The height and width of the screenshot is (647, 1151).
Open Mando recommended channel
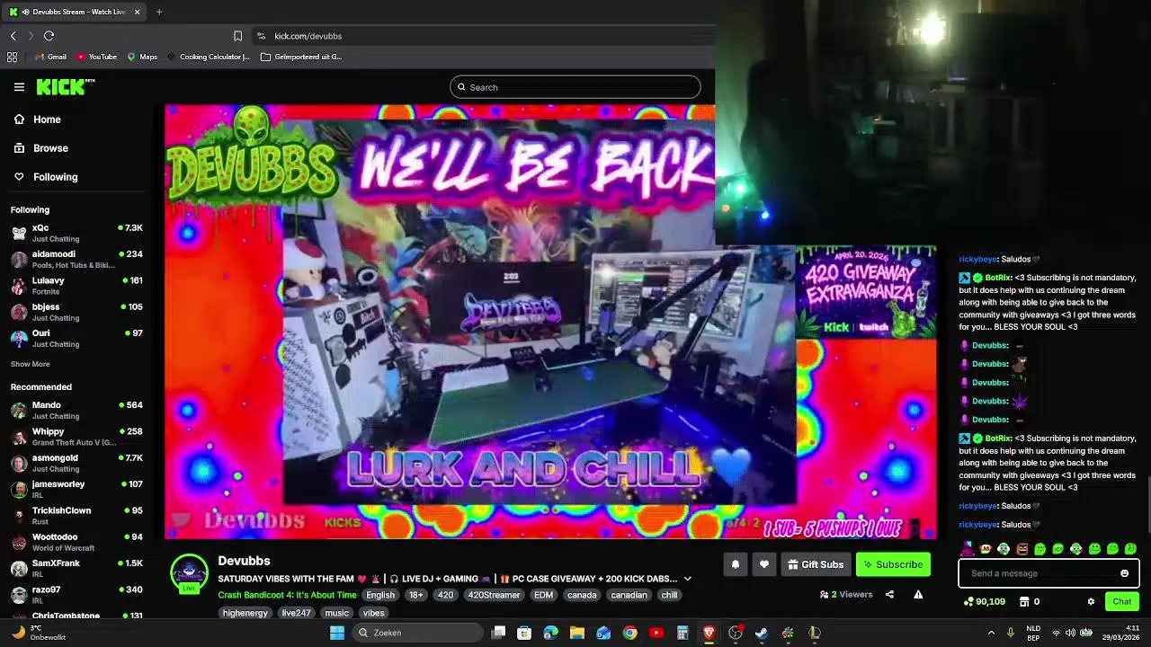[x=76, y=411]
